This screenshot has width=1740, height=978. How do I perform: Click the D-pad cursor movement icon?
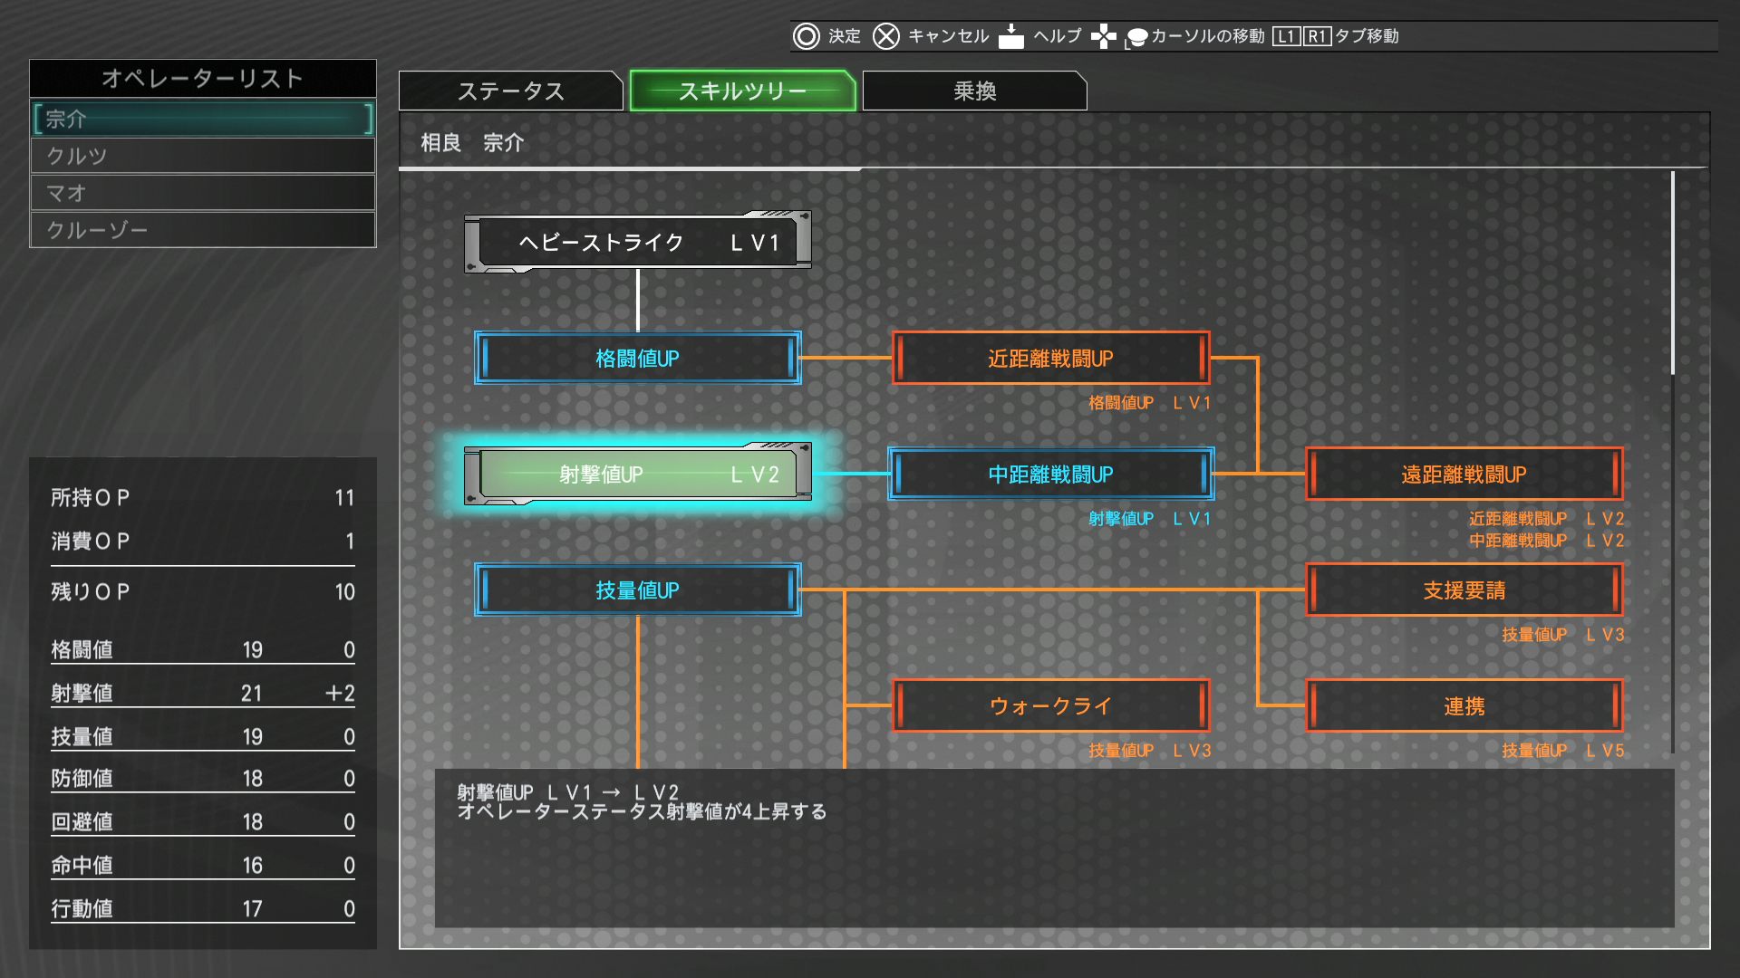(1103, 36)
